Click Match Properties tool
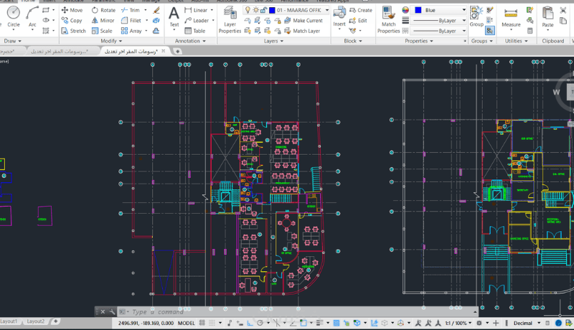The image size is (574, 330). (x=388, y=20)
